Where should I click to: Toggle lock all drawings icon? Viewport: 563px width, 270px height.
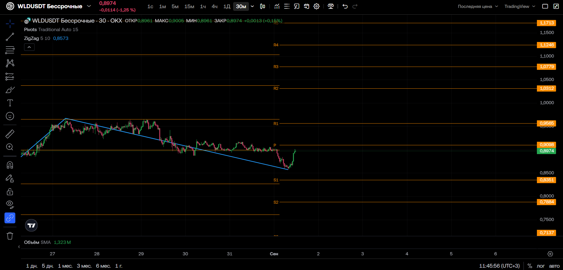point(10,192)
